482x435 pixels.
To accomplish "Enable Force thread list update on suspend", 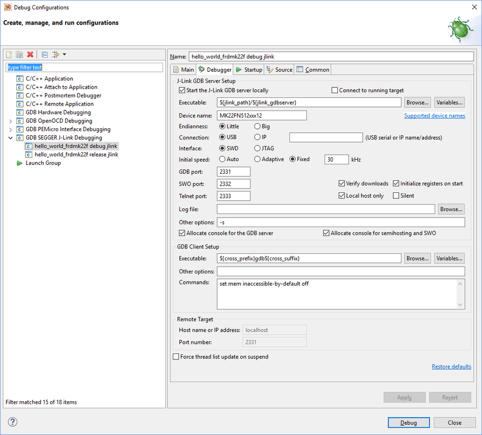I will click(176, 357).
